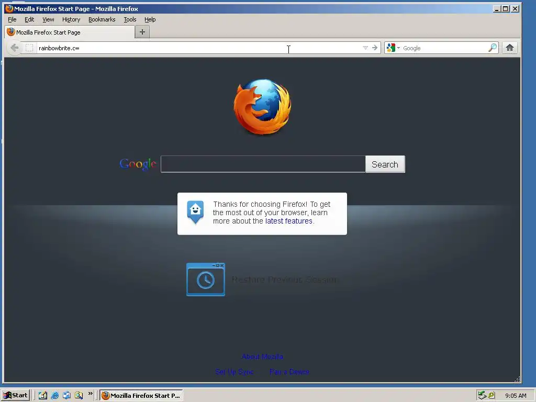Image resolution: width=536 pixels, height=402 pixels.
Task: Open the Google search engine selector dropdown
Action: pos(393,48)
